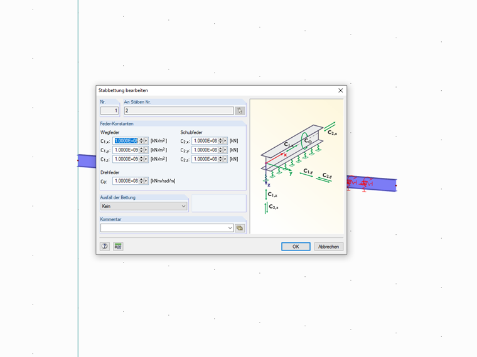Click the blue member at left of canvas
The width and height of the screenshot is (477, 357).
pyautogui.click(x=87, y=161)
